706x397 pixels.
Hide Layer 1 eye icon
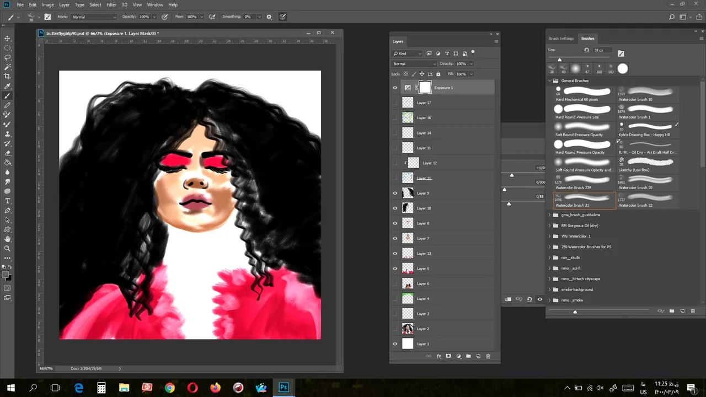point(395,344)
